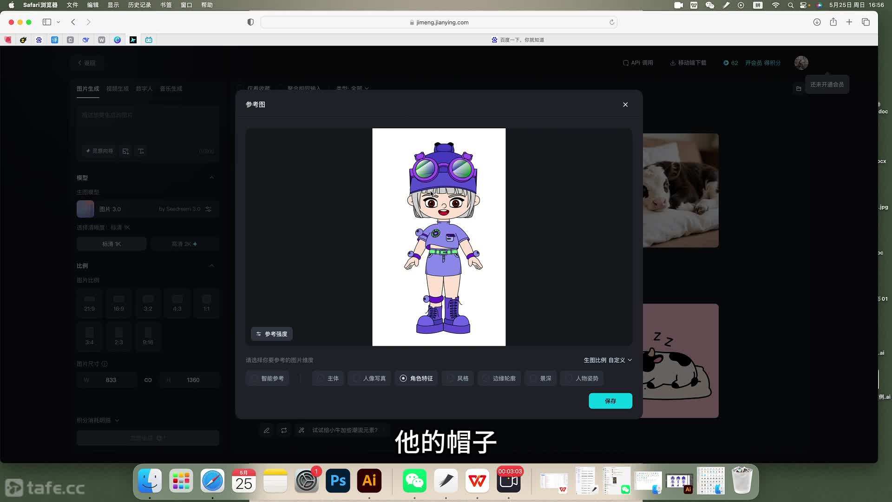Open Photoshop from the Dock

(338, 481)
